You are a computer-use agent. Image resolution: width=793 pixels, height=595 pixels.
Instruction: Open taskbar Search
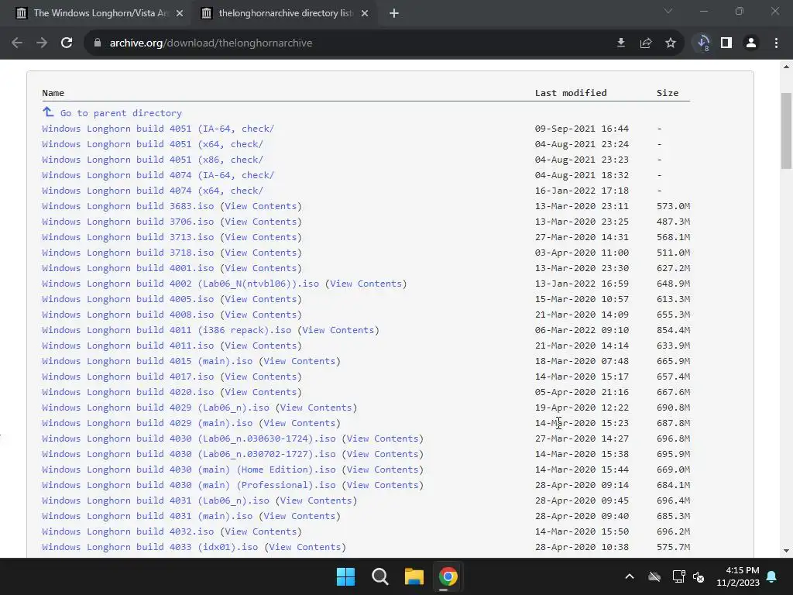pos(379,576)
